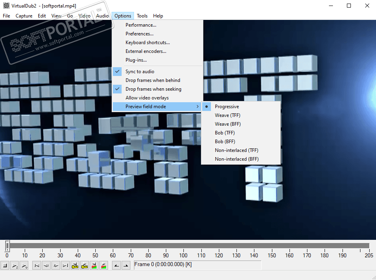Click the Frame 0 position field
This screenshot has height=280, width=376.
(197, 265)
